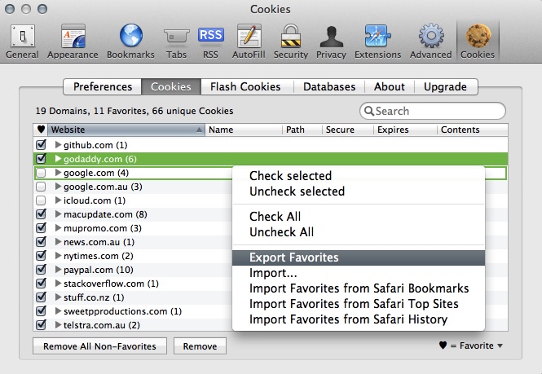
Task: Sort by the Name column header
Action: pyautogui.click(x=244, y=130)
